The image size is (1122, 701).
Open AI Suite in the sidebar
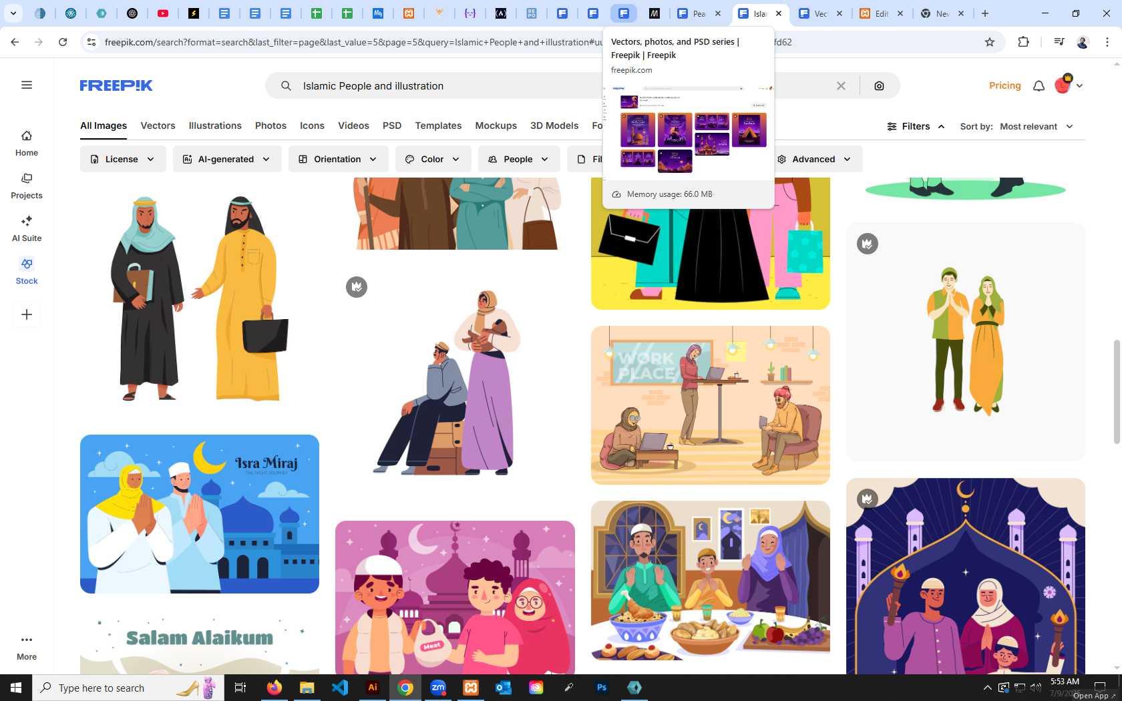point(27,229)
